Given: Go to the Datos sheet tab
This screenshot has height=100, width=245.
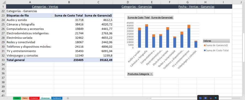Looking at the screenshot, I should tap(25, 98).
